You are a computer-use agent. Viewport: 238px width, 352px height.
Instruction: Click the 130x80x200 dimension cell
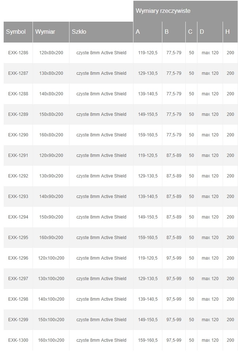(51, 73)
